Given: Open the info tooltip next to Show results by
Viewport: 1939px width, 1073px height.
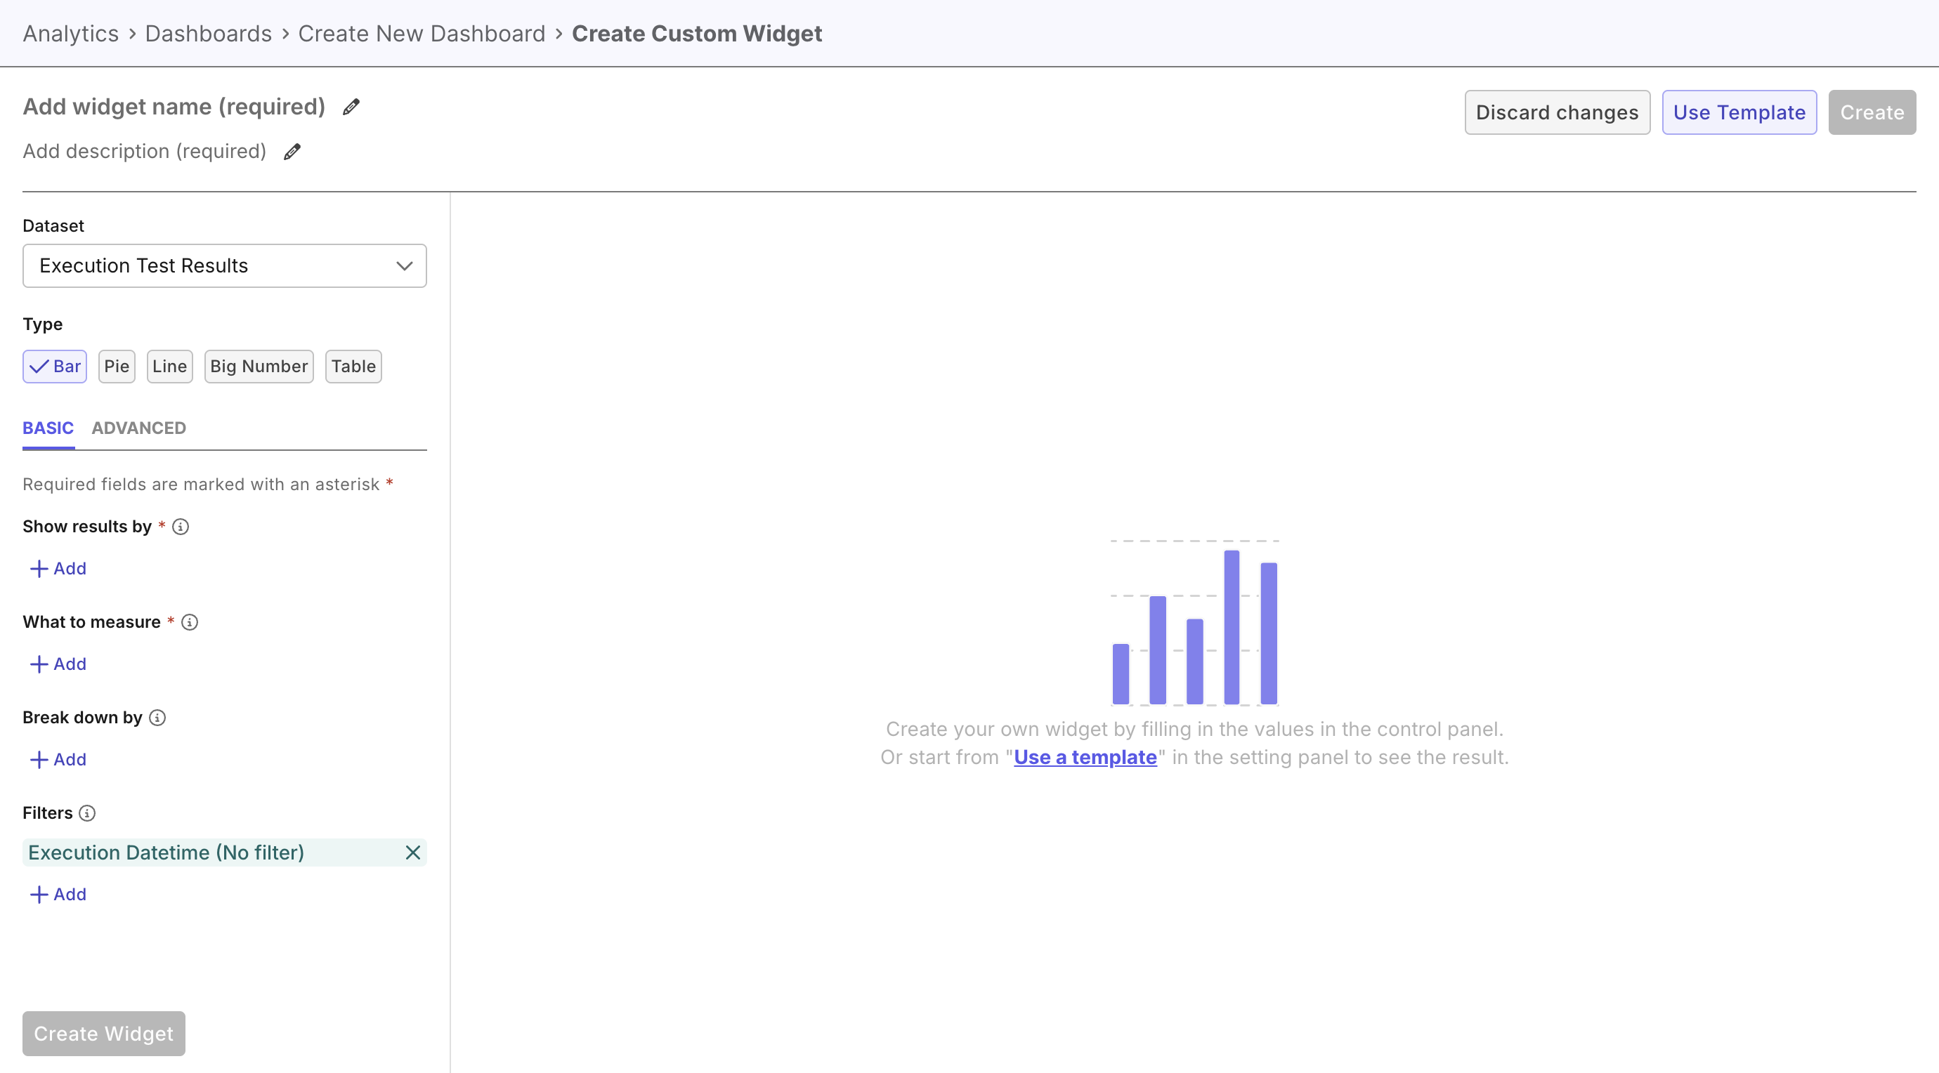Looking at the screenshot, I should (x=181, y=527).
